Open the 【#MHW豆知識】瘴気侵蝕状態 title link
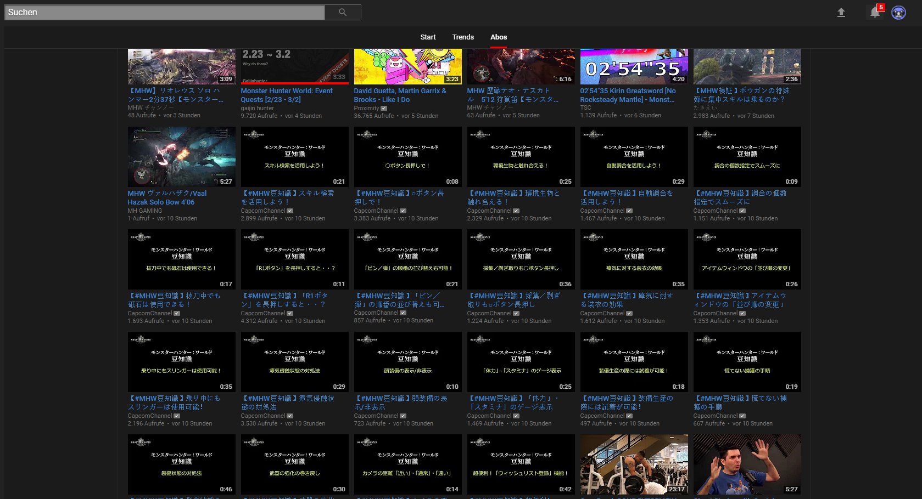Screen dimensions: 922x499 [287, 402]
